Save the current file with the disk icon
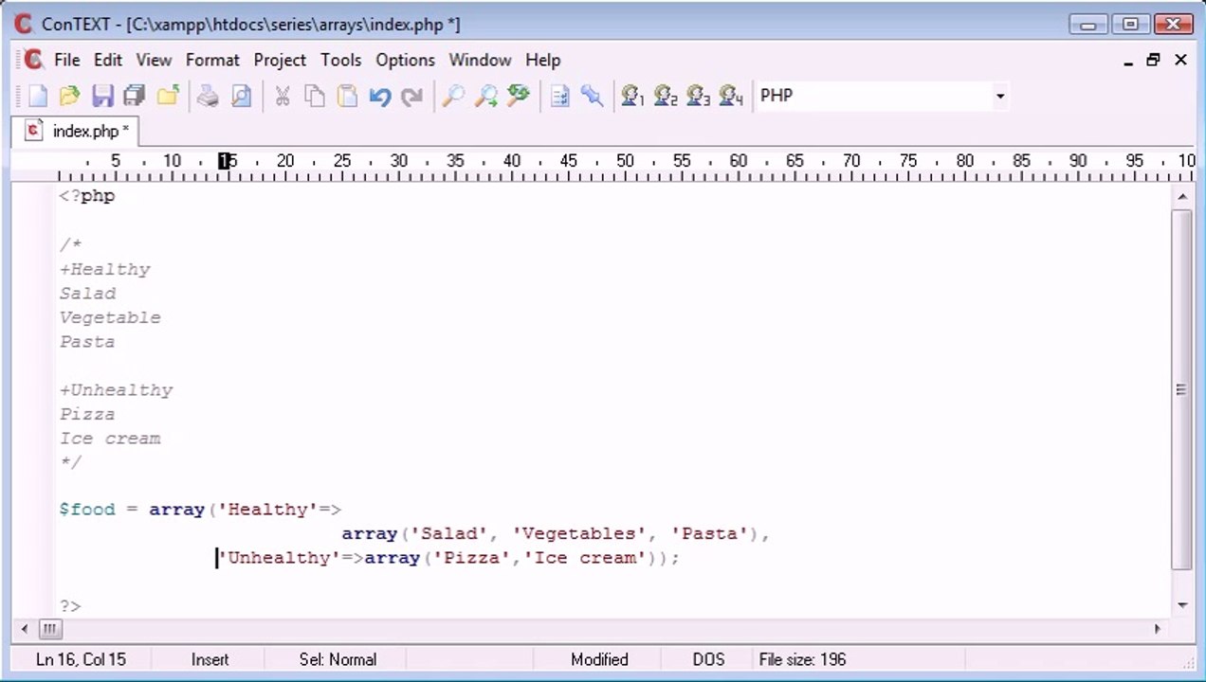This screenshot has height=682, width=1206. (x=101, y=96)
